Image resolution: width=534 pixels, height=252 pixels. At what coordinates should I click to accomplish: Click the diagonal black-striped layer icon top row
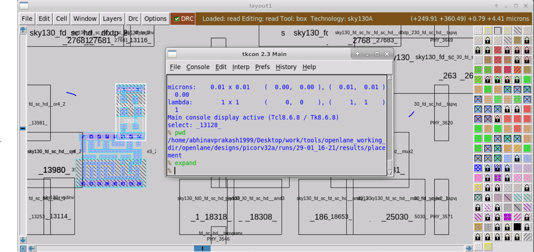(517, 30)
